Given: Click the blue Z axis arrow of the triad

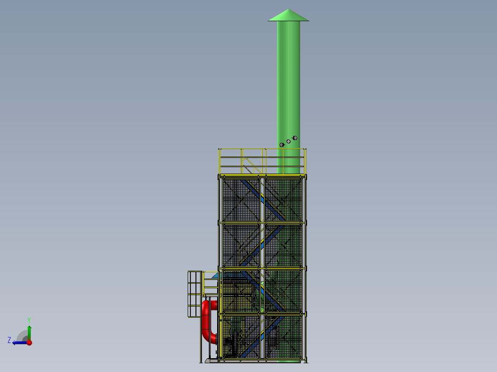Looking at the screenshot, I should (19, 343).
